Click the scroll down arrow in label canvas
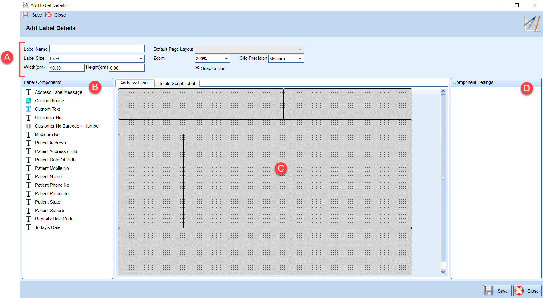 pyautogui.click(x=443, y=272)
